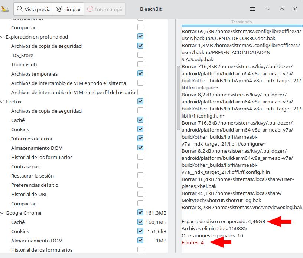Toggle the first Compactar checkbox
The width and height of the screenshot is (303, 258).
(x=140, y=27)
